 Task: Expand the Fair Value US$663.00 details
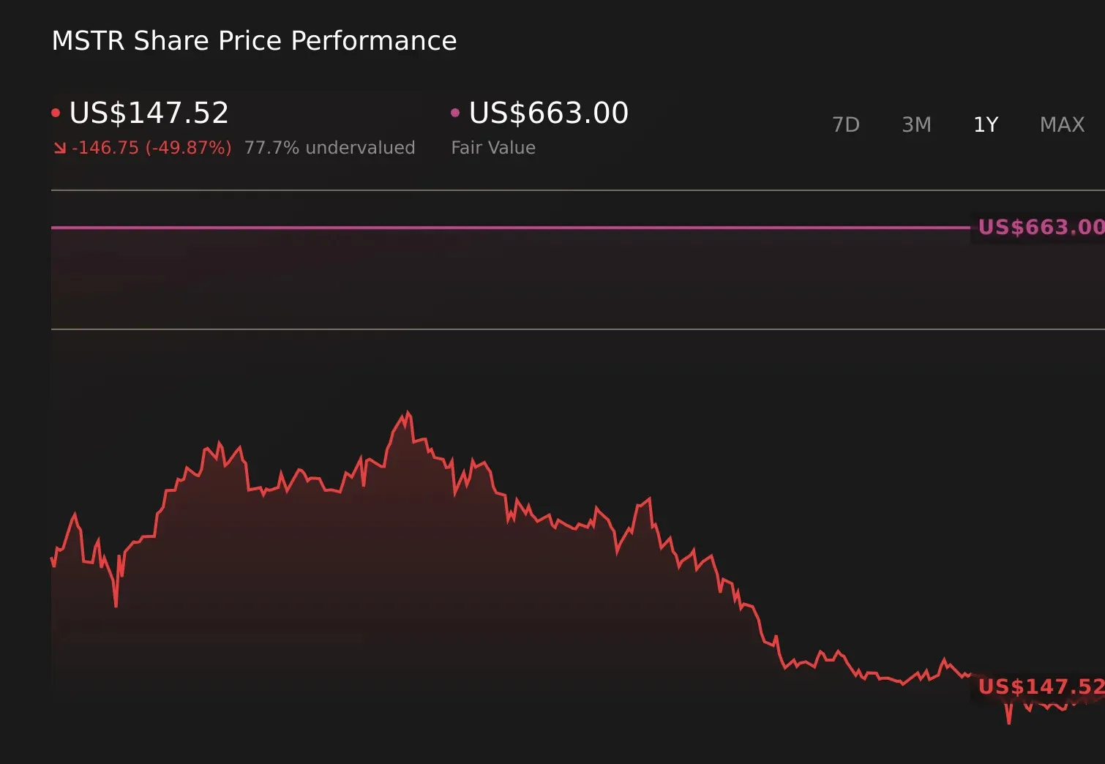coord(547,113)
